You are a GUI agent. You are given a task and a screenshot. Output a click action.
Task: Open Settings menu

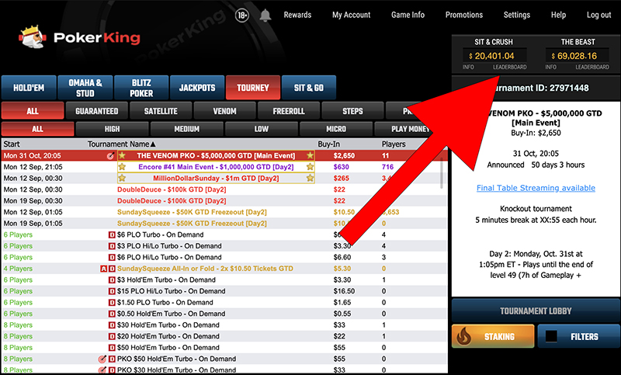click(517, 15)
